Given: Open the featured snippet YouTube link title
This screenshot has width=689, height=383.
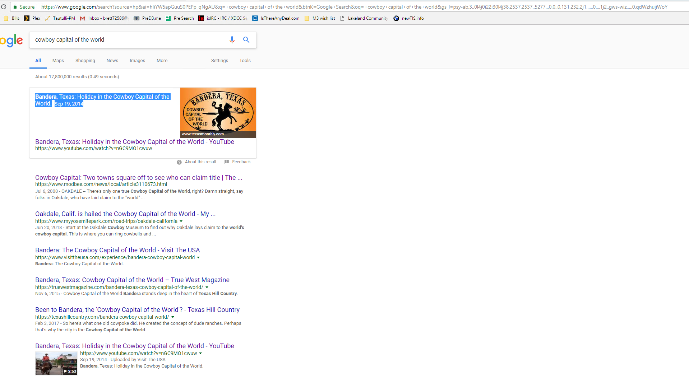Looking at the screenshot, I should pyautogui.click(x=135, y=142).
